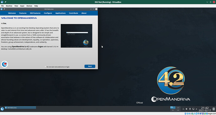This screenshot has height=115, width=216.
Task: Click the OM Welcome taskbar entry
Action: (x=20, y=108)
